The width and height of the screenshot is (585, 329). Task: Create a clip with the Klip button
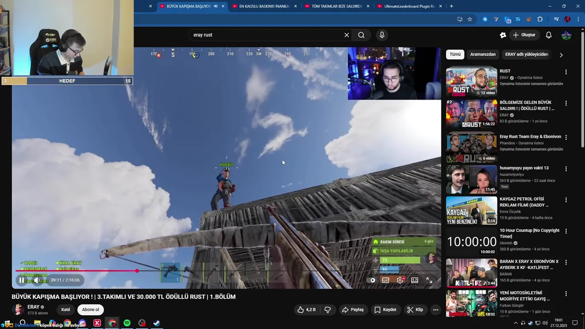[x=415, y=309]
